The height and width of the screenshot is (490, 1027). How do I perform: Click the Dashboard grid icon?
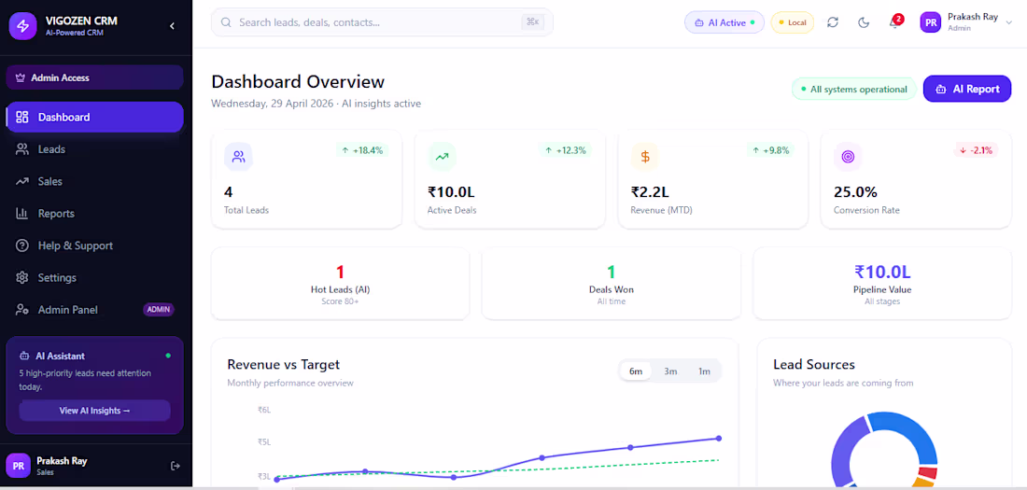[22, 118]
